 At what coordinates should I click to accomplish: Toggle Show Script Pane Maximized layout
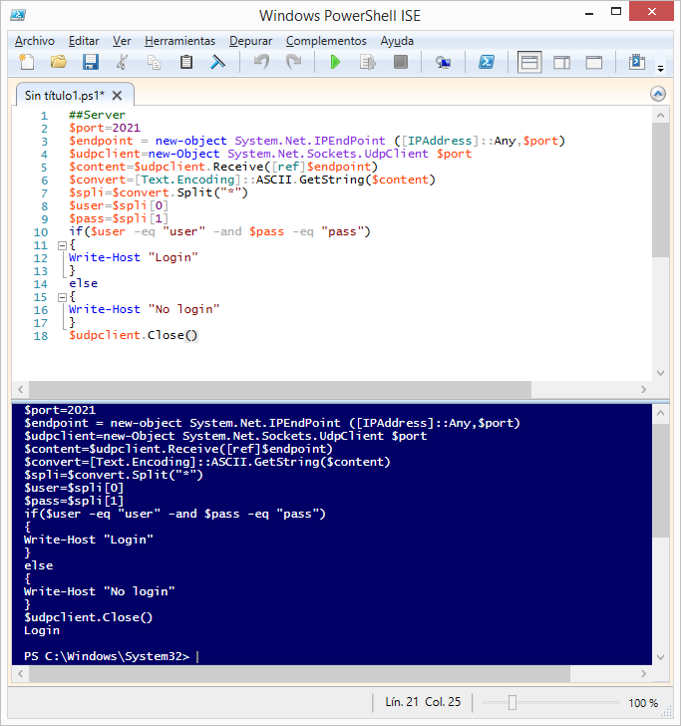click(593, 63)
